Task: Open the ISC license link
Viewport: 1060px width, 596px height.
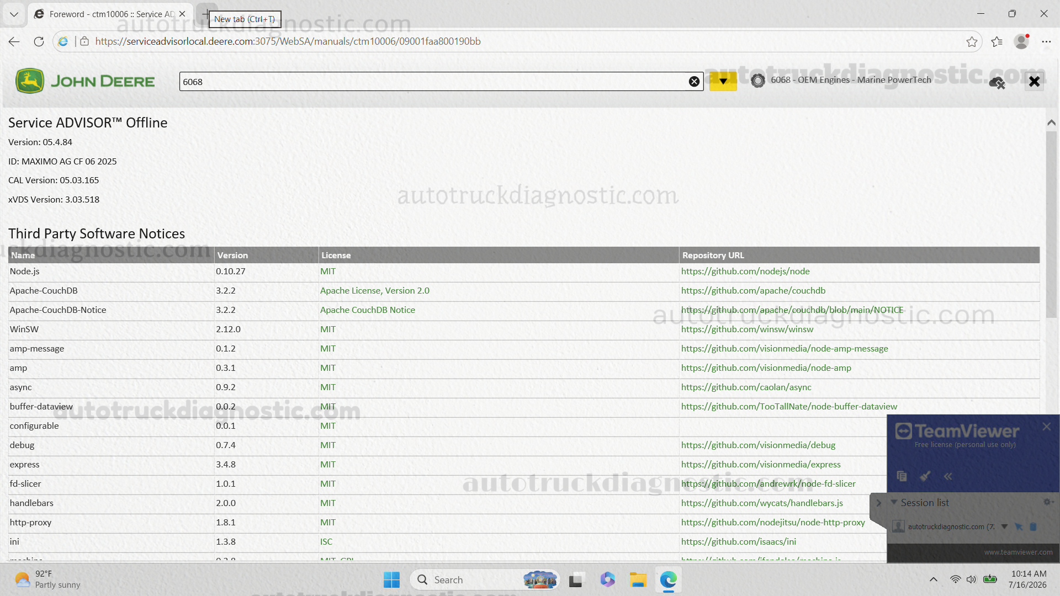Action: 326,542
